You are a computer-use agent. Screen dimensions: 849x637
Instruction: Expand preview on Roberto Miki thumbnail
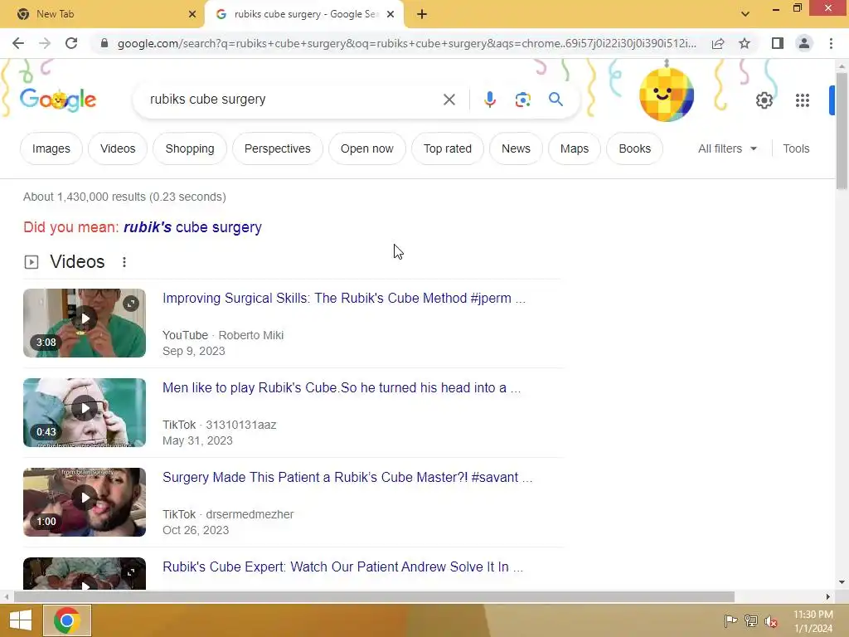[x=130, y=304]
